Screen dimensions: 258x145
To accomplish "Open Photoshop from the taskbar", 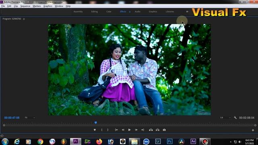I will 170,141.
